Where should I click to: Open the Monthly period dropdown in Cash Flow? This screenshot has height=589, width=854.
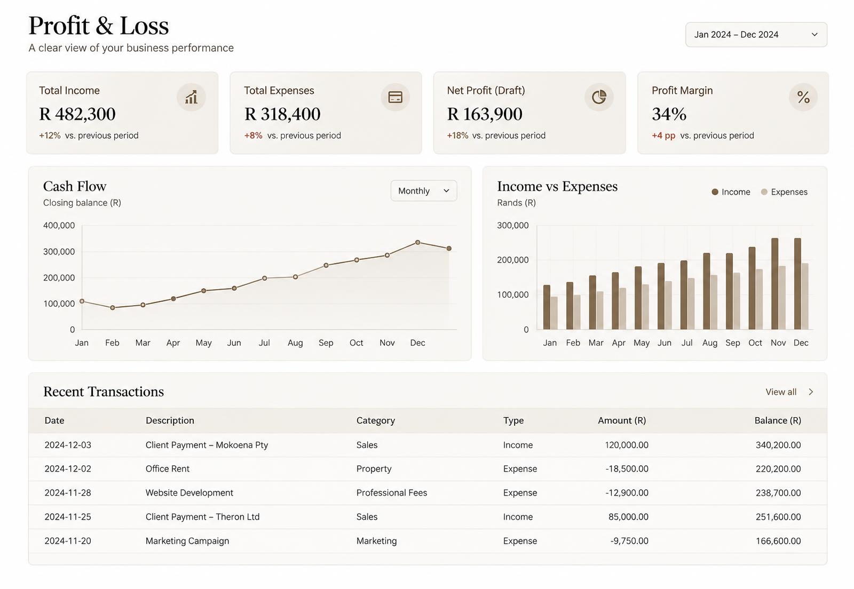tap(424, 191)
